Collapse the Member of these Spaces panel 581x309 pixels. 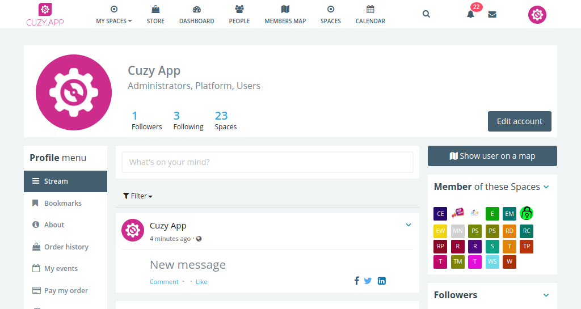(546, 187)
